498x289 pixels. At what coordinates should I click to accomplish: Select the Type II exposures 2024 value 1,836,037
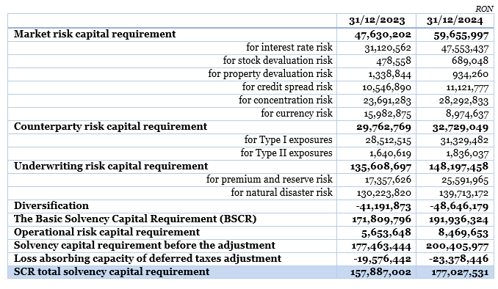(x=467, y=153)
